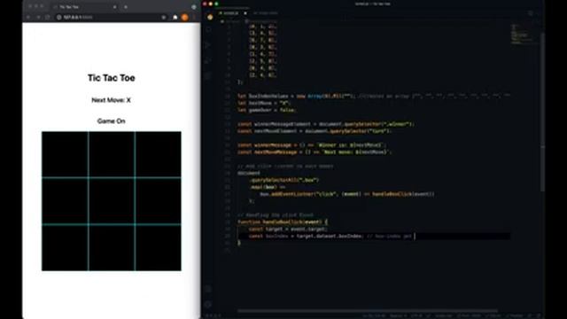This screenshot has height=319, width=567.
Task: Open Accounts menu in VS Code activity bar
Action: 208,289
